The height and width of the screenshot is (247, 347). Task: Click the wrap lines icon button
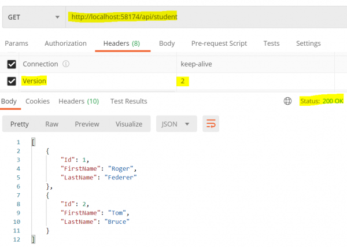tap(211, 124)
